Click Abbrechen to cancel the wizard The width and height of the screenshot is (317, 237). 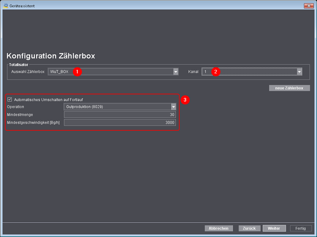coord(219,228)
